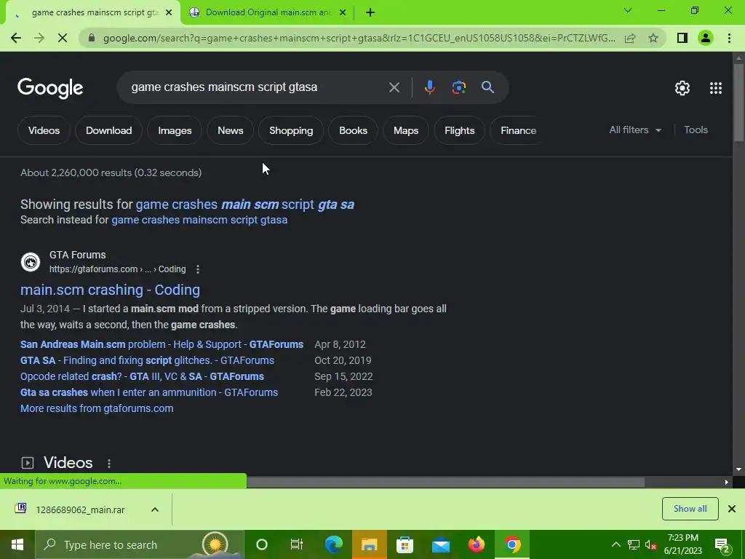This screenshot has height=559, width=745.
Task: Click the muted volume tray icon
Action: (650, 544)
